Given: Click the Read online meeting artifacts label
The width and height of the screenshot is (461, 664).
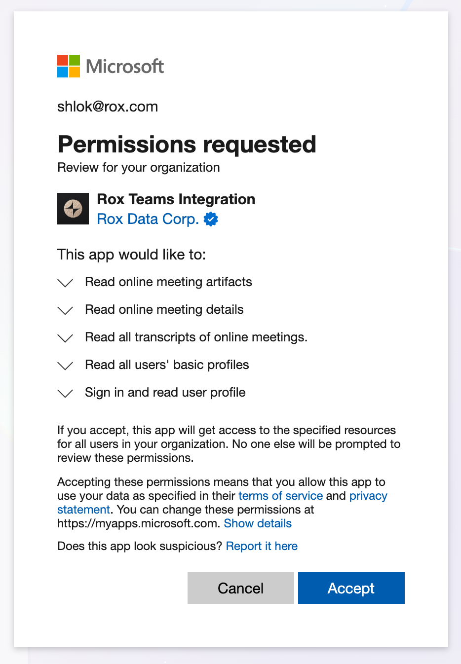Looking at the screenshot, I should pyautogui.click(x=168, y=282).
